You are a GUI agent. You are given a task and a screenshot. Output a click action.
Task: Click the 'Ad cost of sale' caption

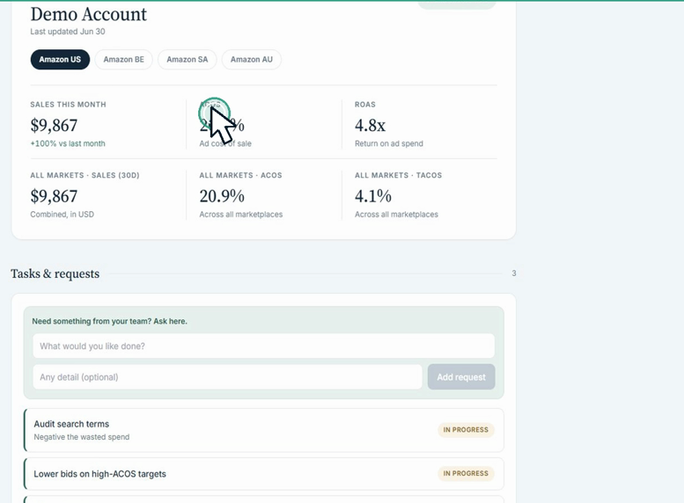[x=225, y=143]
